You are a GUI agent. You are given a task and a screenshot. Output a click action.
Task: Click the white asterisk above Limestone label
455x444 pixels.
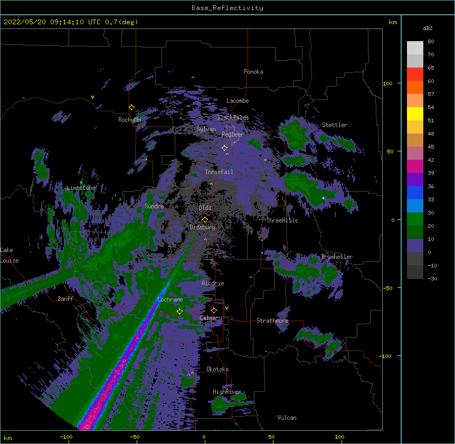81,182
